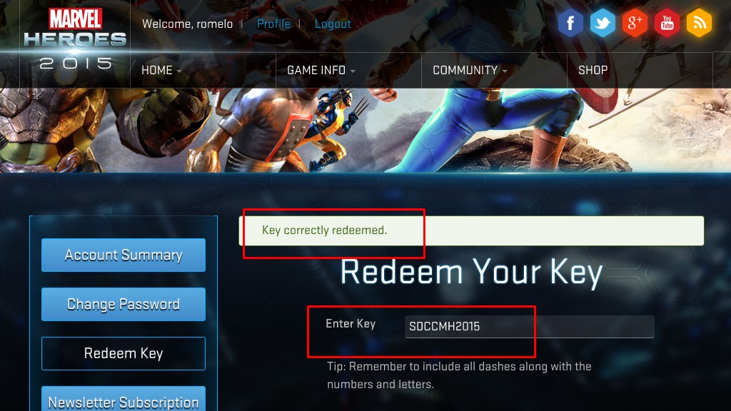Image resolution: width=731 pixels, height=411 pixels.
Task: Open the Twitter social icon
Action: pos(603,23)
